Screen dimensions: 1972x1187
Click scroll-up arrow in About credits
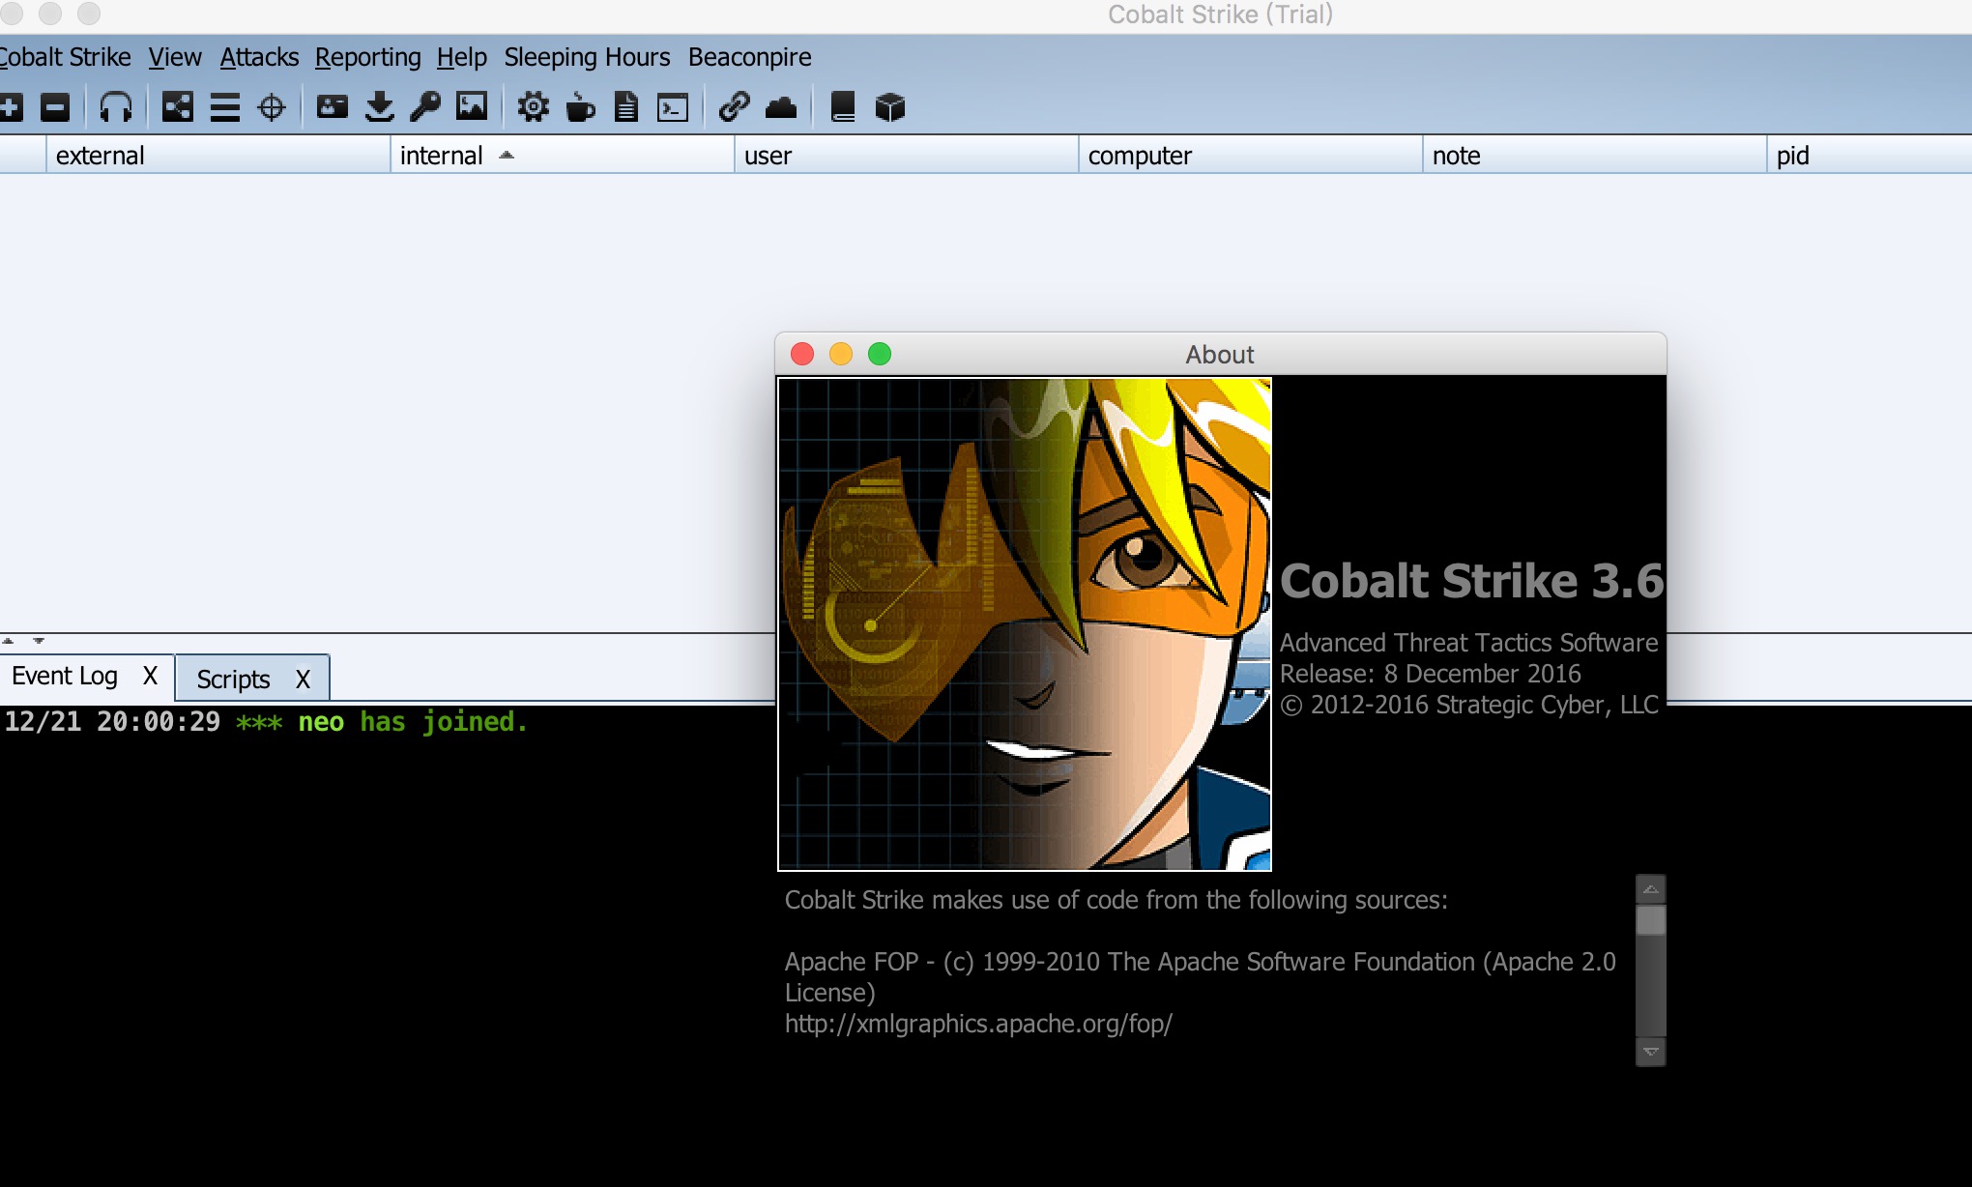[1651, 888]
